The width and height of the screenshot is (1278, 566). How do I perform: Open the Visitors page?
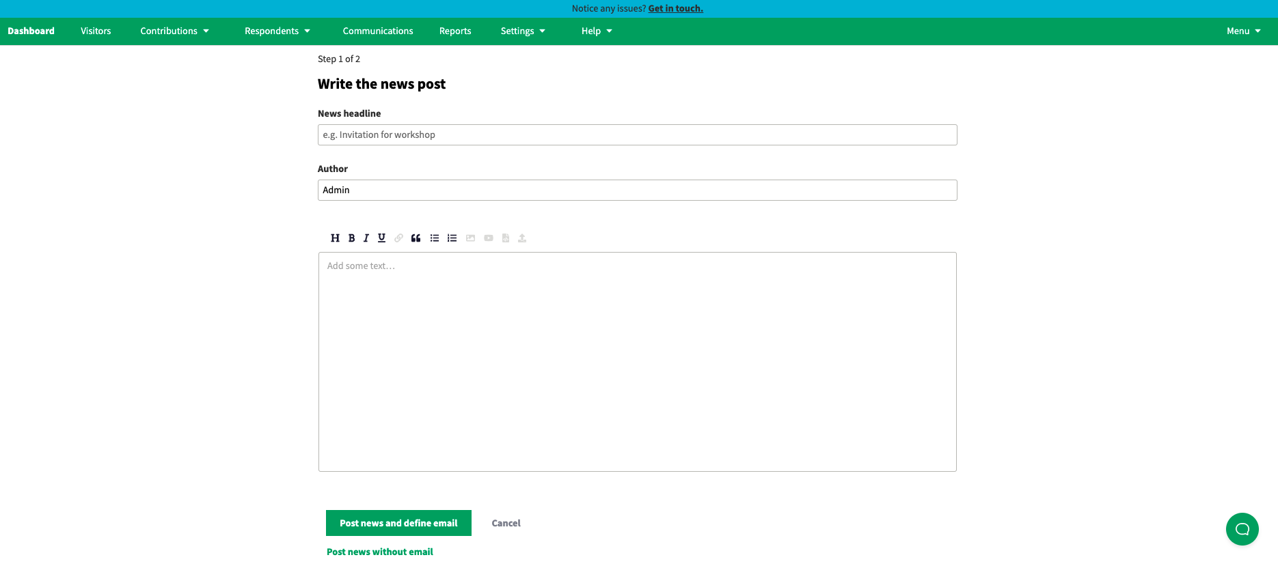click(x=96, y=31)
